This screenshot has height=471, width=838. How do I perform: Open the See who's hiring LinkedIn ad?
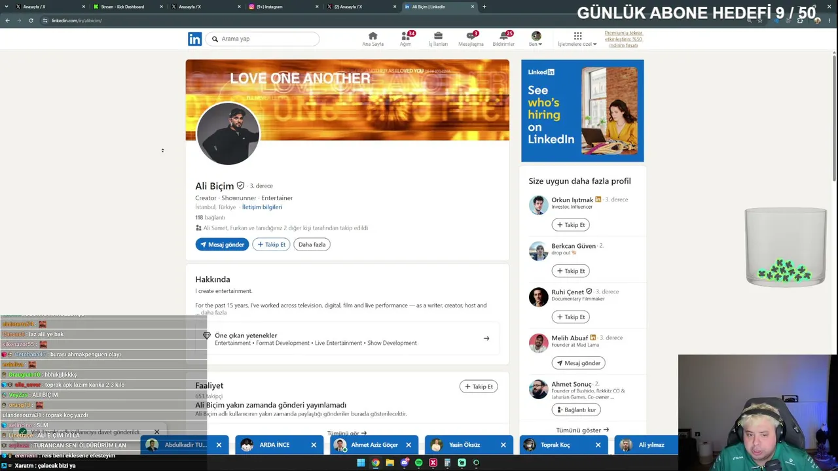pyautogui.click(x=582, y=111)
